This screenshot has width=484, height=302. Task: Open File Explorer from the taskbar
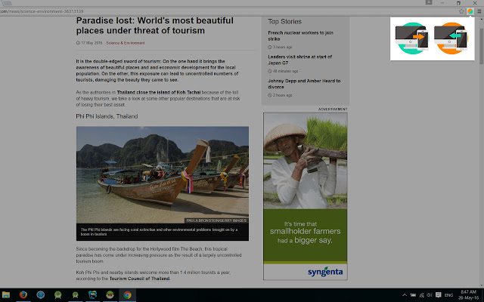[x=6, y=294]
